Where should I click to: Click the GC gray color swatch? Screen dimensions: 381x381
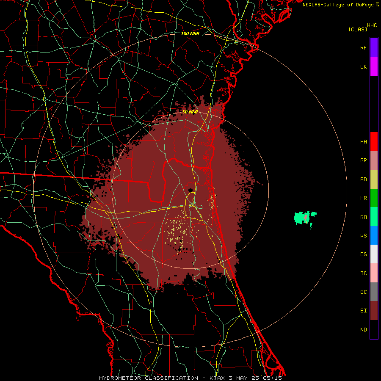(x=374, y=292)
